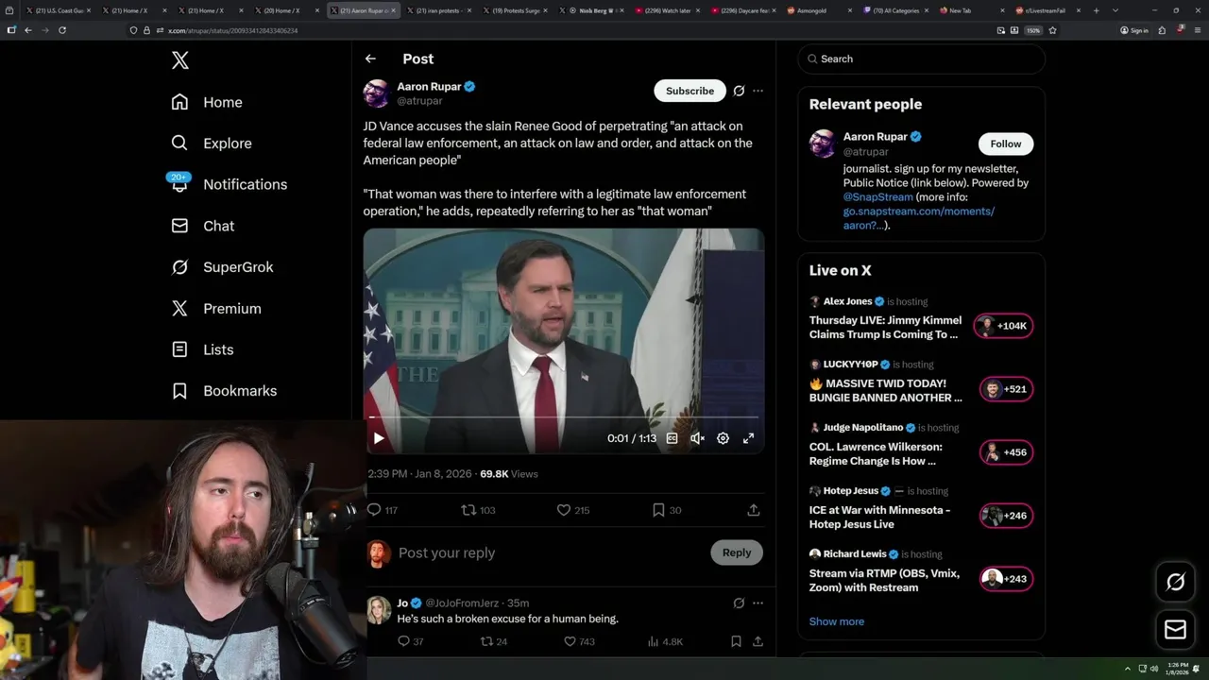Bookmark the post with 30 bookmarks

tap(658, 510)
